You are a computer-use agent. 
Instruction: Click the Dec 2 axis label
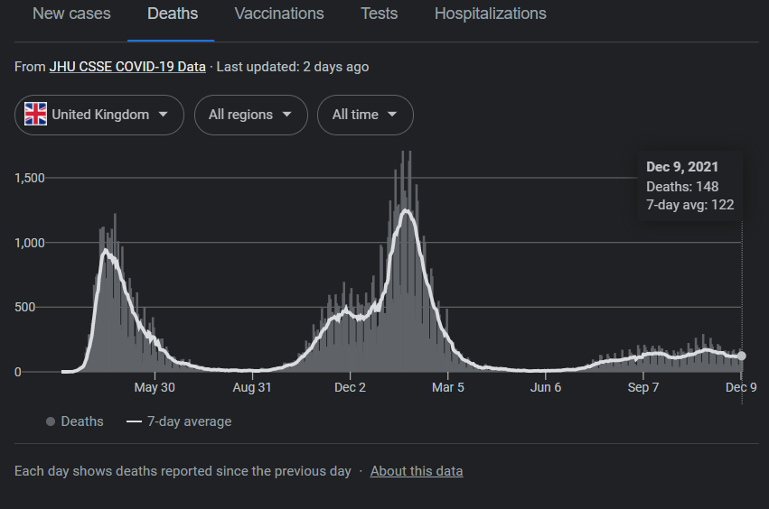(x=351, y=387)
